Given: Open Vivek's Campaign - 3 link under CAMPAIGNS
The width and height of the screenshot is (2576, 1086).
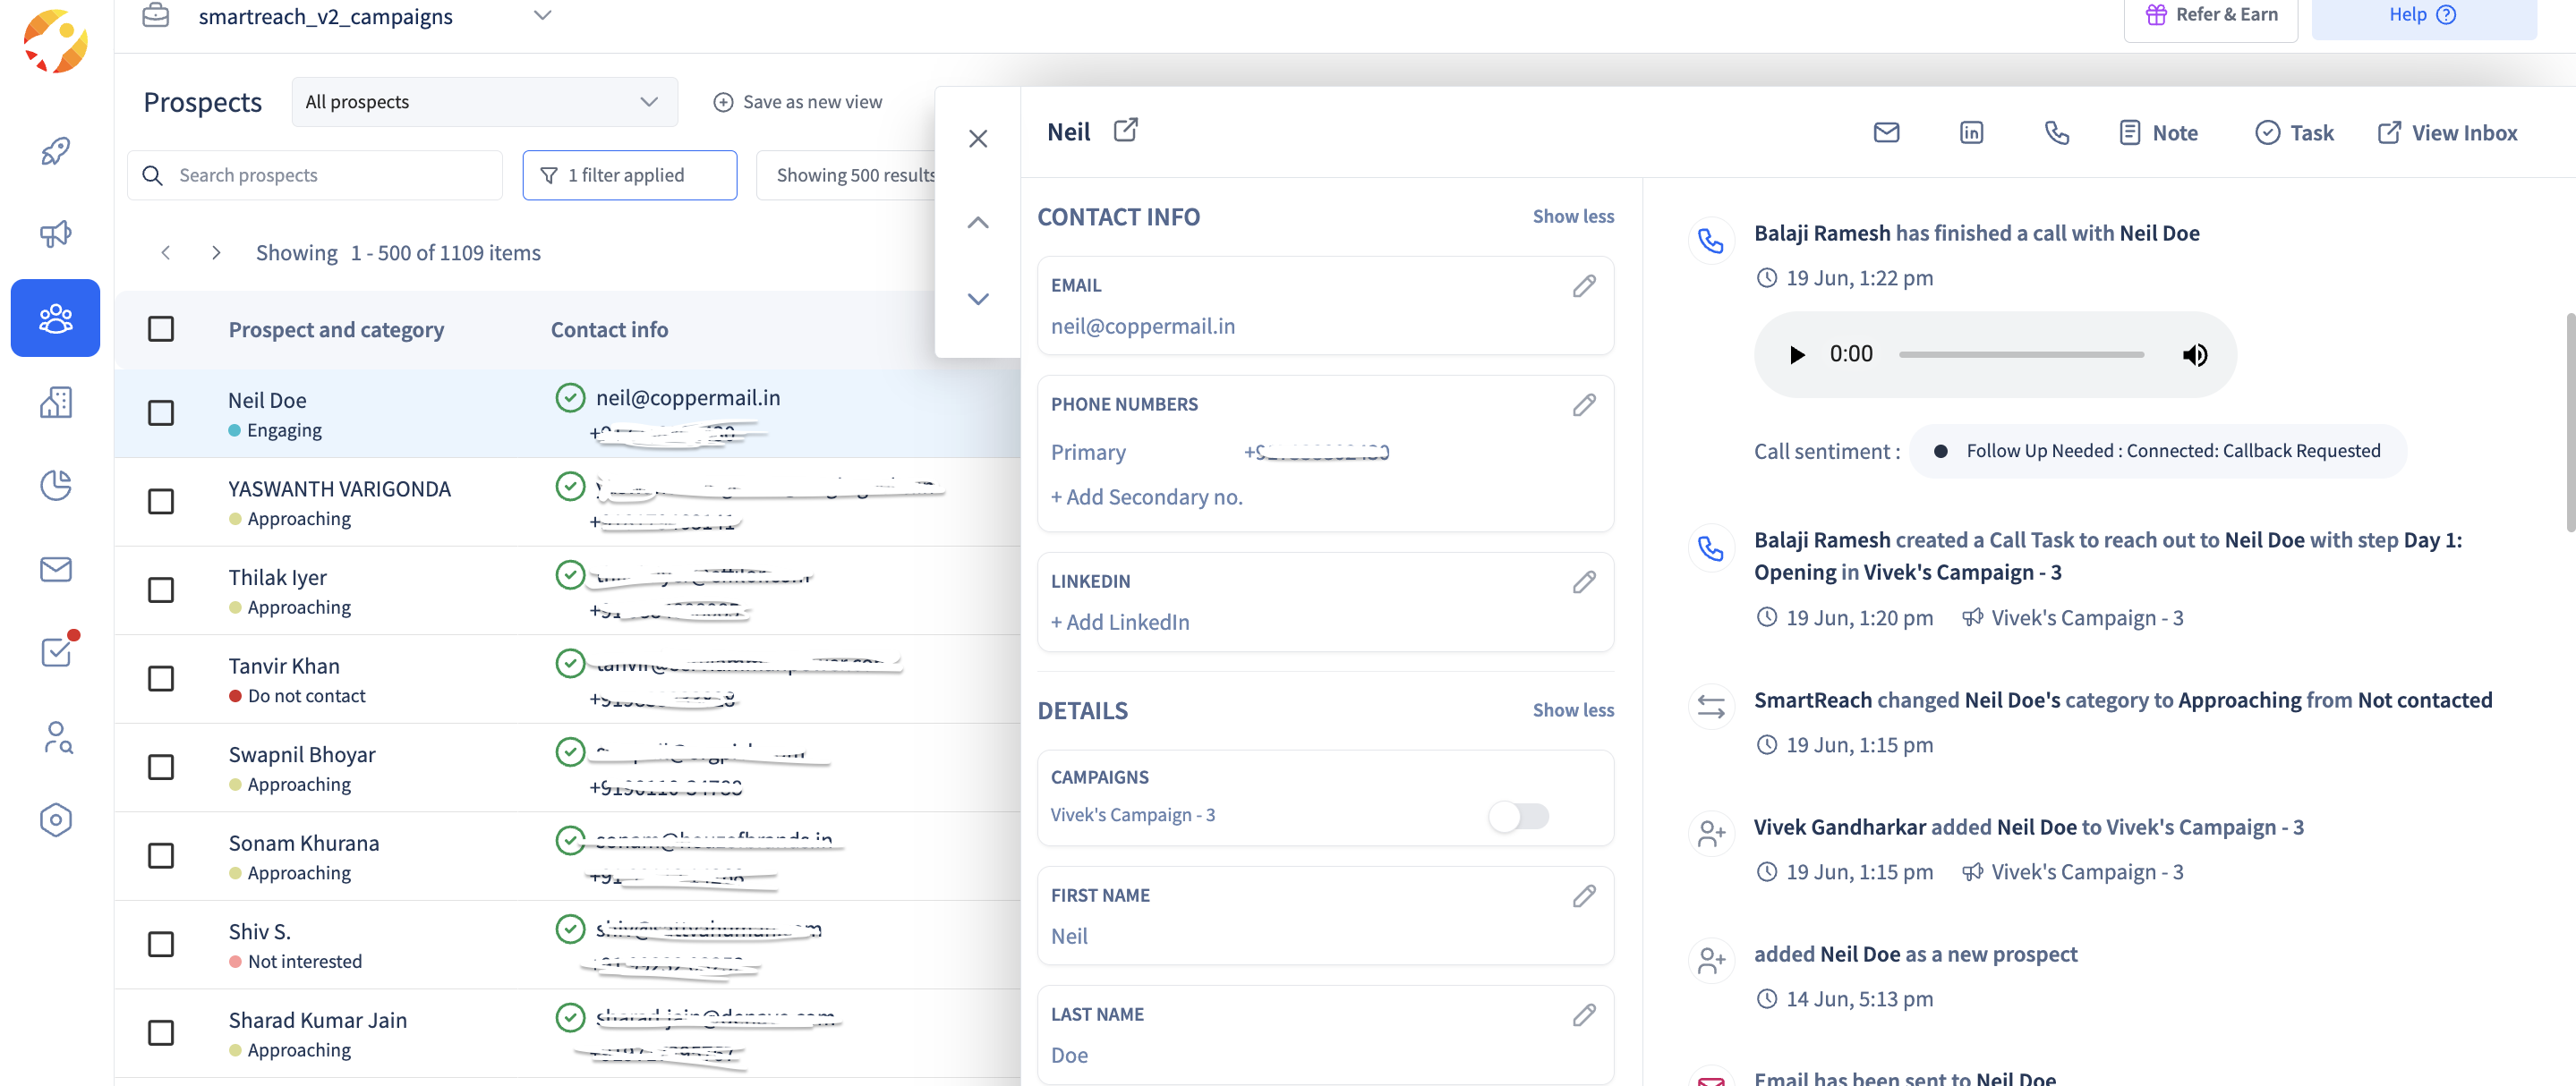Looking at the screenshot, I should (1132, 814).
